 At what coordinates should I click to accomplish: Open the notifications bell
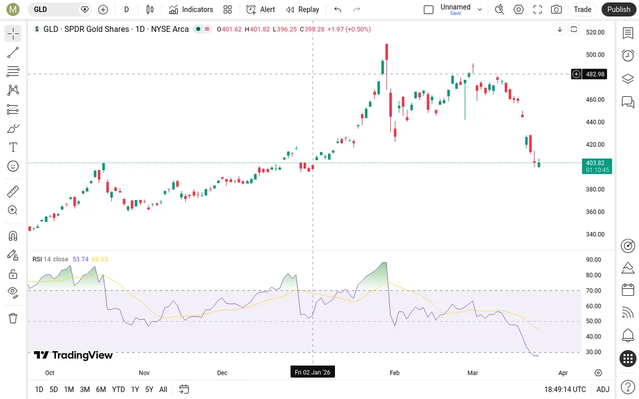(628, 336)
